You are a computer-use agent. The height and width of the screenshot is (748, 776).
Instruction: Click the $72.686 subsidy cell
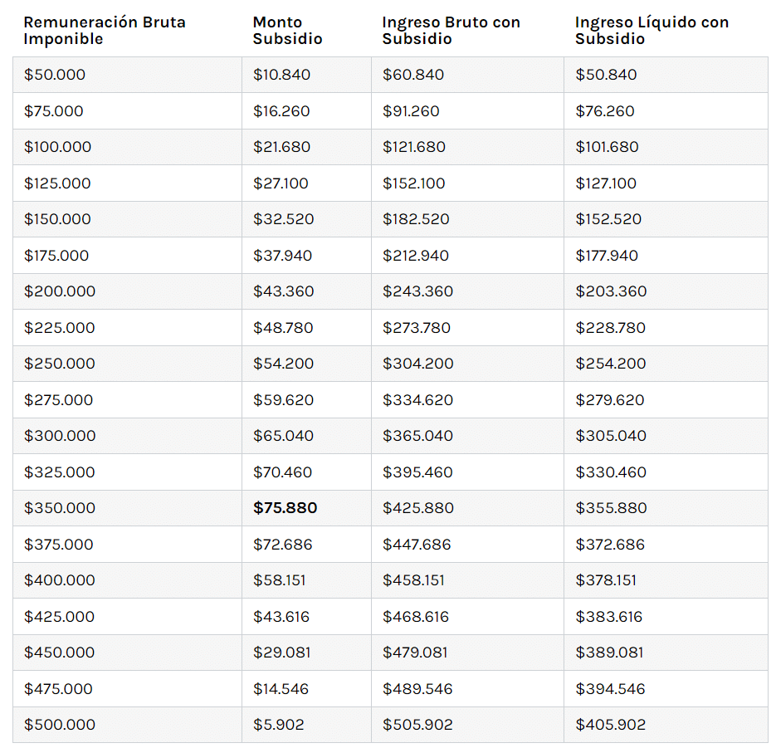click(x=283, y=545)
